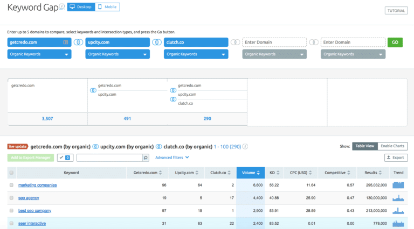Click the selected-count checkmark button
414x229 pixels.
(x=65, y=158)
